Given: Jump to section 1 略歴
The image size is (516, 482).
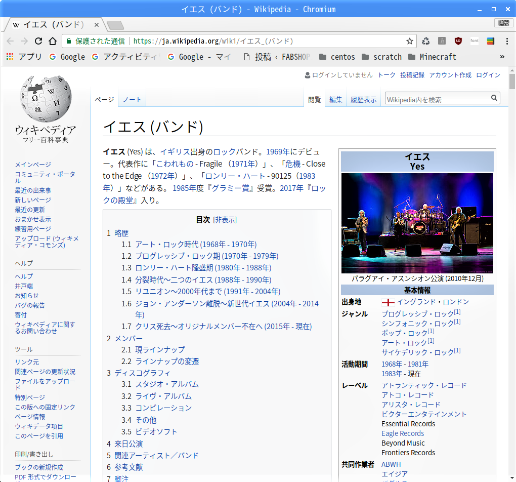Looking at the screenshot, I should coord(121,233).
